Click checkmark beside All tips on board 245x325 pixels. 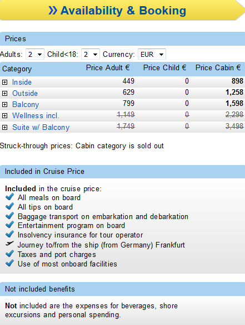(x=9, y=206)
